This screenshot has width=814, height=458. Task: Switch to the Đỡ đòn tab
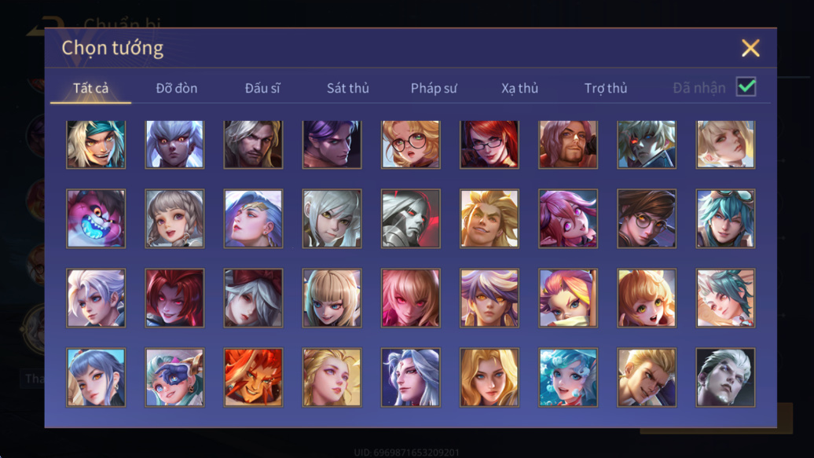(x=177, y=88)
